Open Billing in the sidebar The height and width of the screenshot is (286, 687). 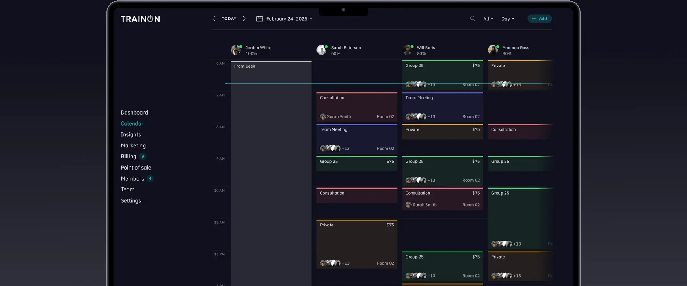coord(129,156)
